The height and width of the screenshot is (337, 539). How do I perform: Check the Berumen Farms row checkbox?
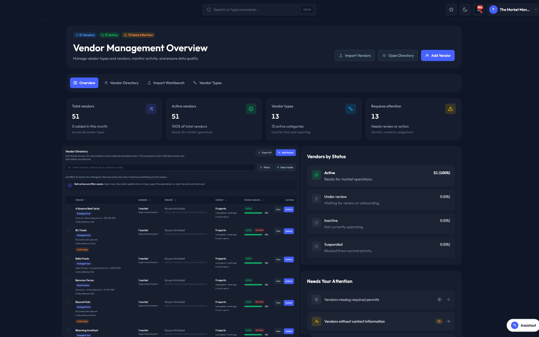pyautogui.click(x=69, y=280)
